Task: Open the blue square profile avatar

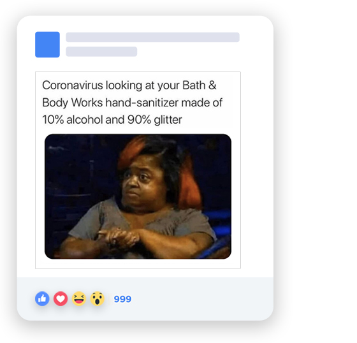Action: click(x=47, y=45)
